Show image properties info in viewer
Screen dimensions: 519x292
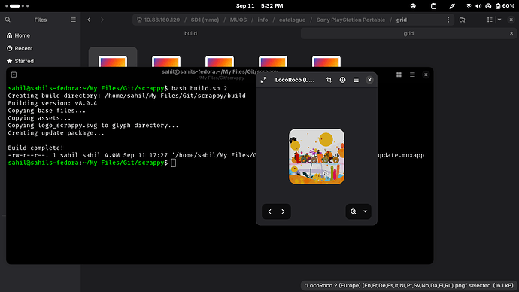(x=342, y=80)
